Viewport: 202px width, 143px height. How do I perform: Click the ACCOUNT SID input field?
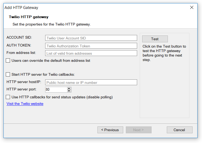91,38
